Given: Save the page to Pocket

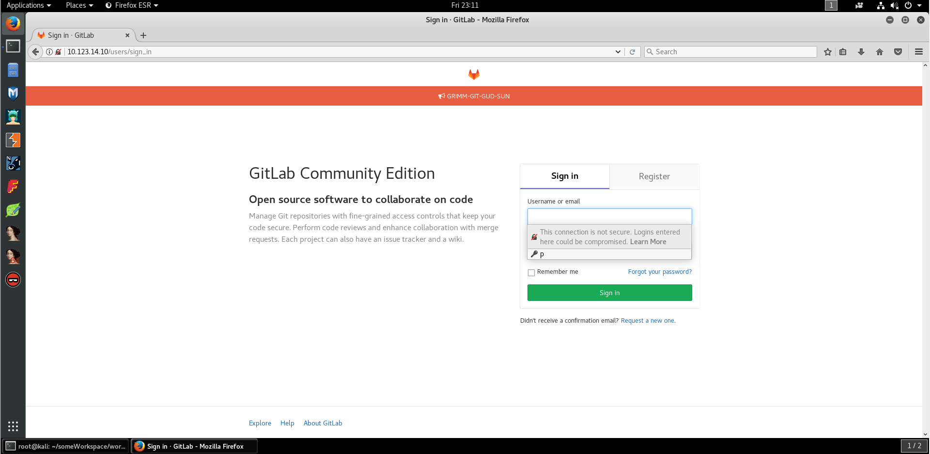Looking at the screenshot, I should coord(898,51).
